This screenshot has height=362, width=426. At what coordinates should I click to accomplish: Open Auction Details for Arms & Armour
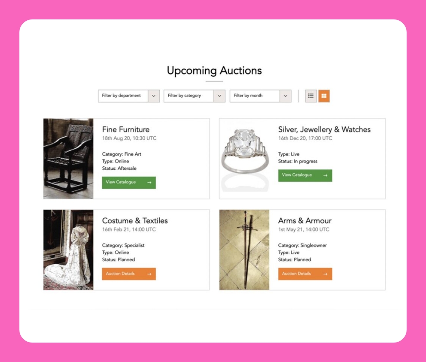click(305, 274)
